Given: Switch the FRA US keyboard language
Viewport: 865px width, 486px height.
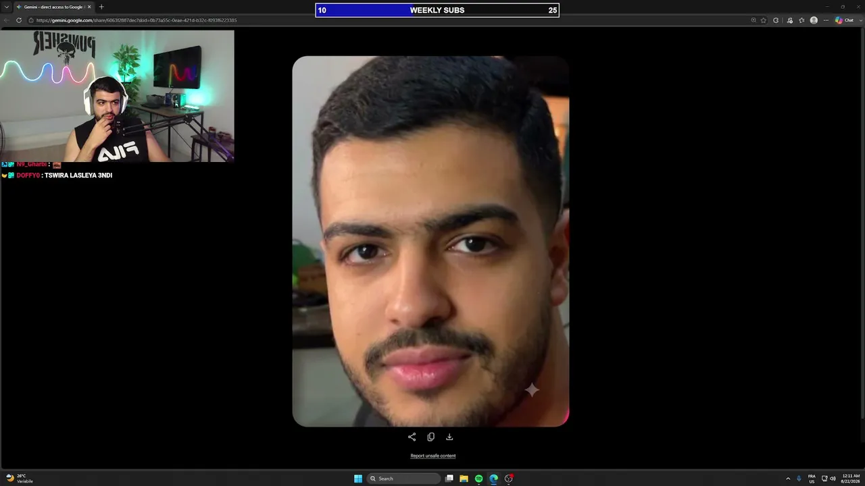Looking at the screenshot, I should (x=812, y=479).
